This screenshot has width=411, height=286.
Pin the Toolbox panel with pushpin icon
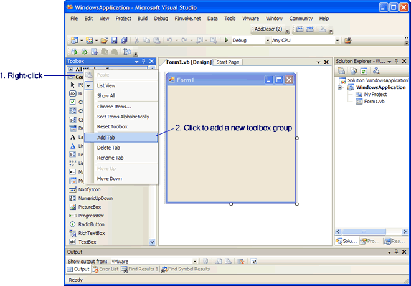pos(144,62)
